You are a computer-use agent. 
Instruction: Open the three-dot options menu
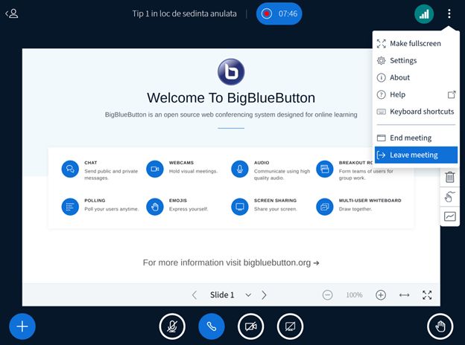449,13
